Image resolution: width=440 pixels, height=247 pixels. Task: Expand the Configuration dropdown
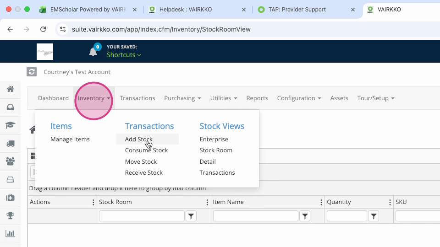point(299,98)
